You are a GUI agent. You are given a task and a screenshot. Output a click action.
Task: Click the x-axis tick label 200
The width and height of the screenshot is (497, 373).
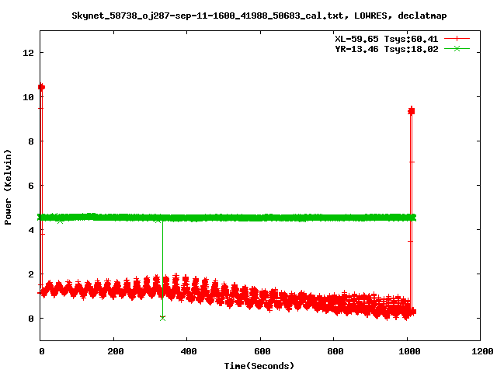116,351
